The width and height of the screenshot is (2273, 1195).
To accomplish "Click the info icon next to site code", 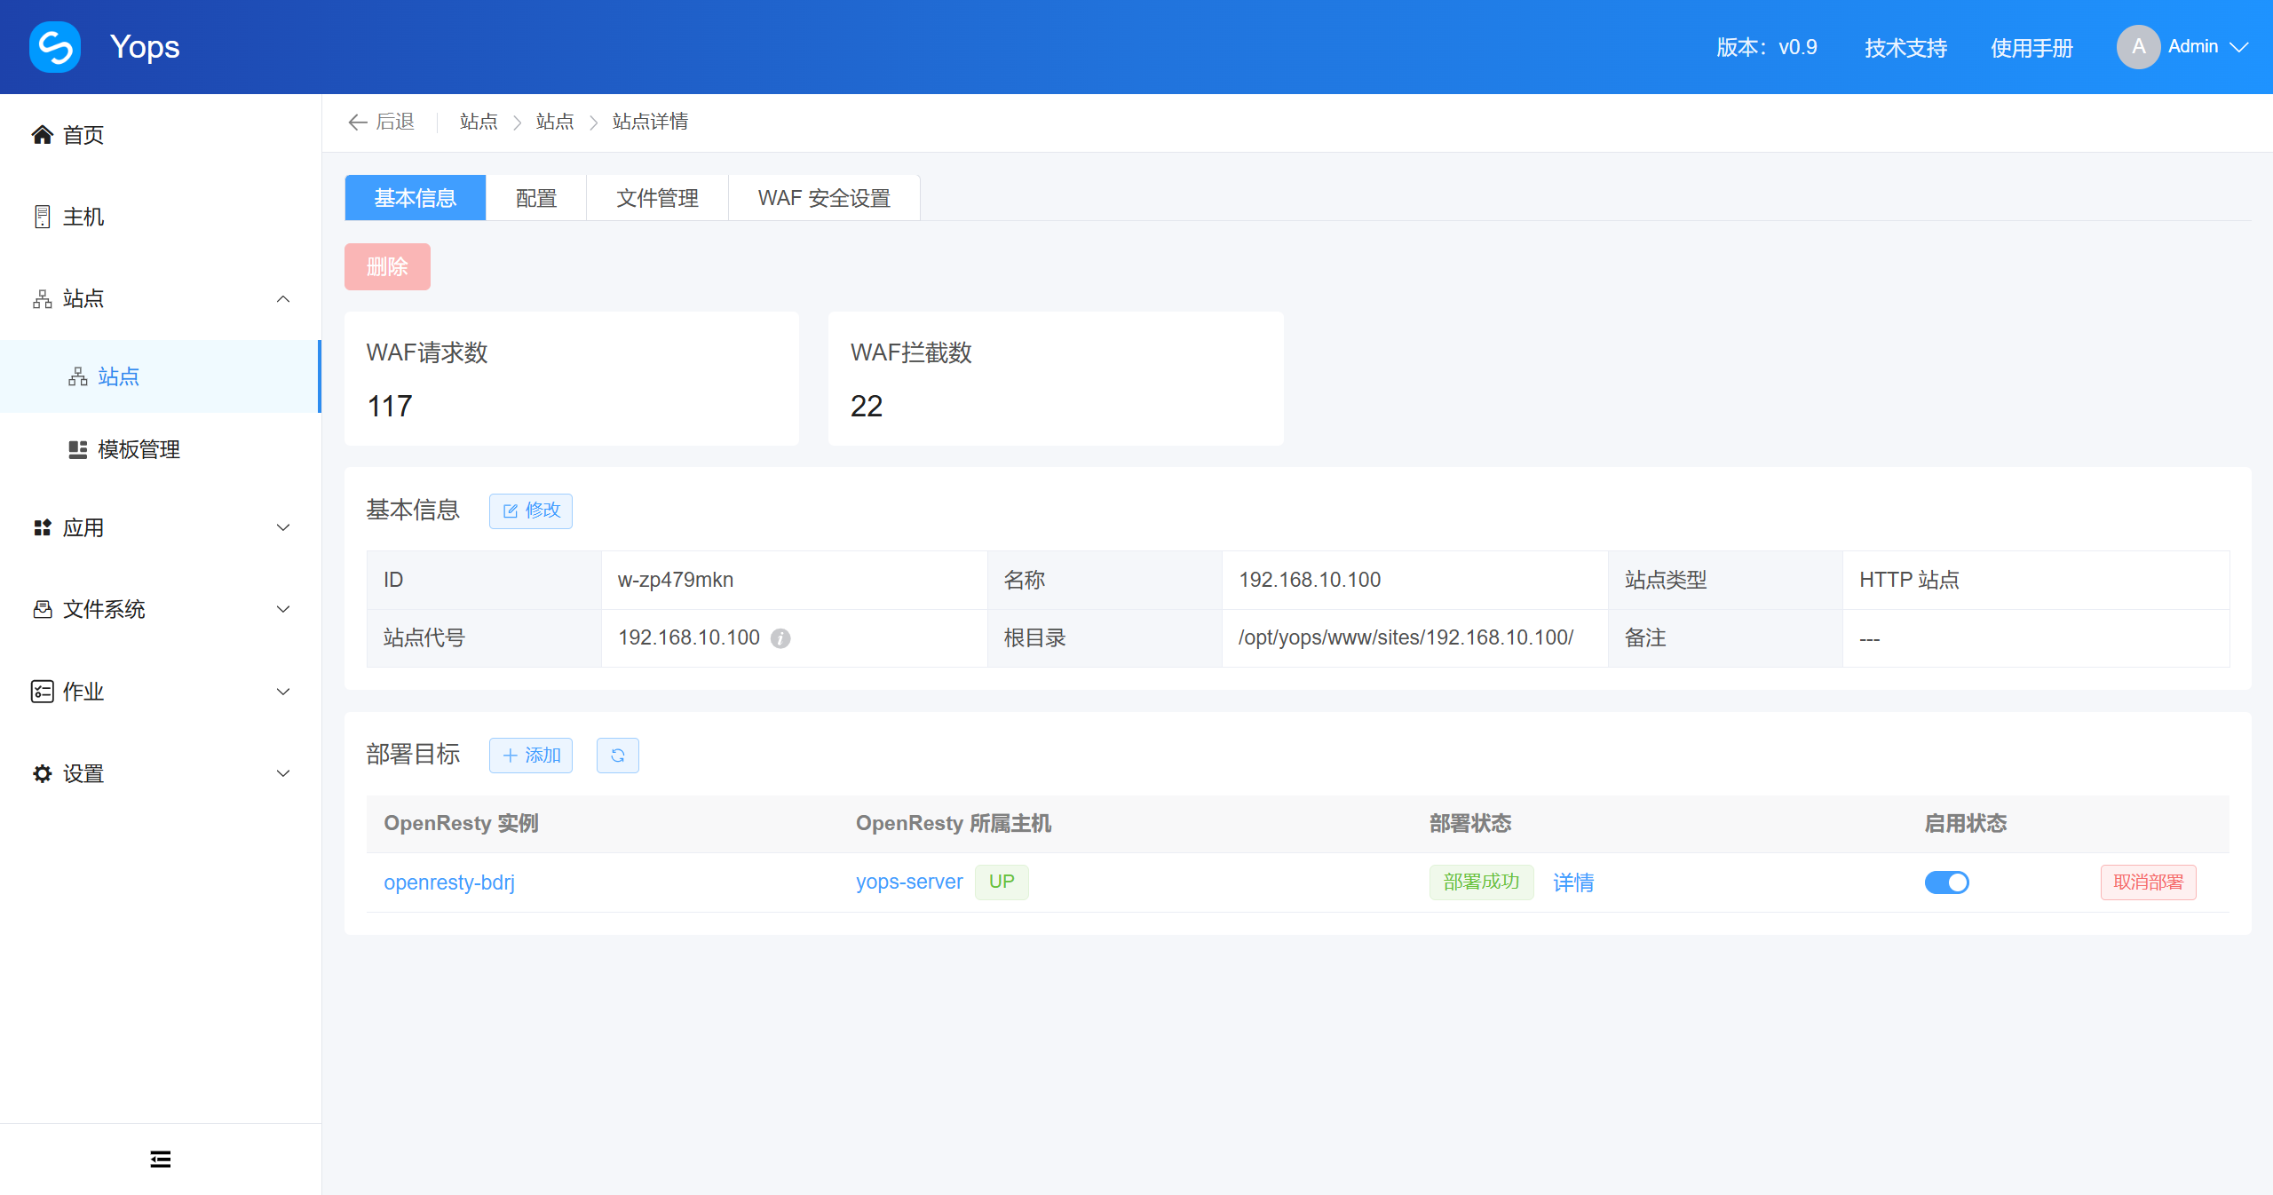I will coord(780,638).
